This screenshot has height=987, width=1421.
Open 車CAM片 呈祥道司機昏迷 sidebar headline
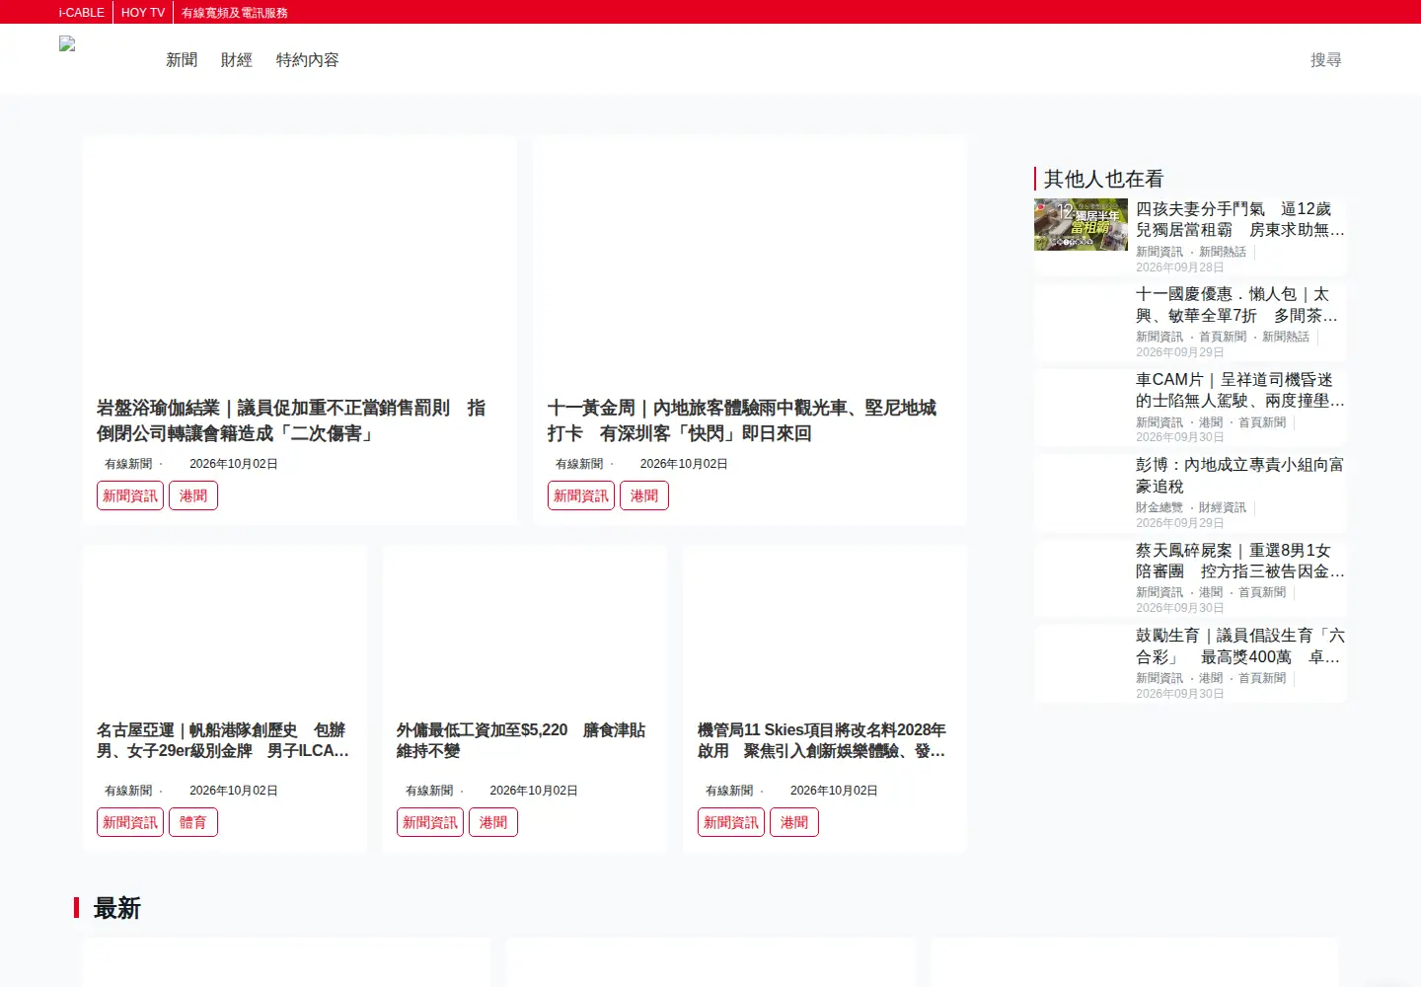click(1240, 390)
